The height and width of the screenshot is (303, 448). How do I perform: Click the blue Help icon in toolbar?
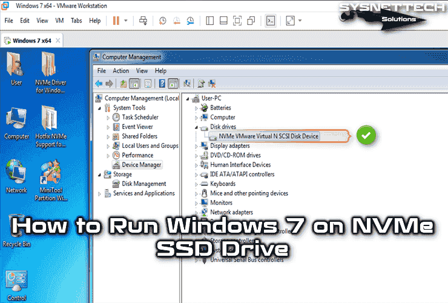pos(162,84)
